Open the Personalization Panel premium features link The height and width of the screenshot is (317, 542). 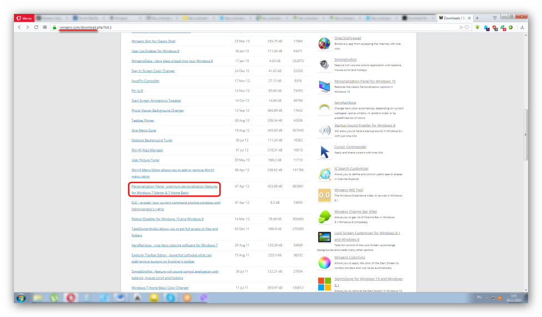coord(174,189)
